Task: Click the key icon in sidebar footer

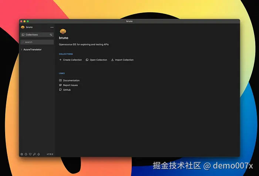Action: pos(34,154)
